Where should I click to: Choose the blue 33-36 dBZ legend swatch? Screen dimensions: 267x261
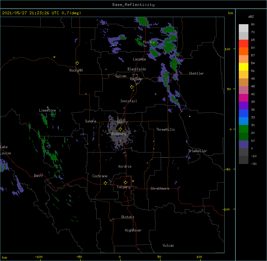click(x=243, y=113)
